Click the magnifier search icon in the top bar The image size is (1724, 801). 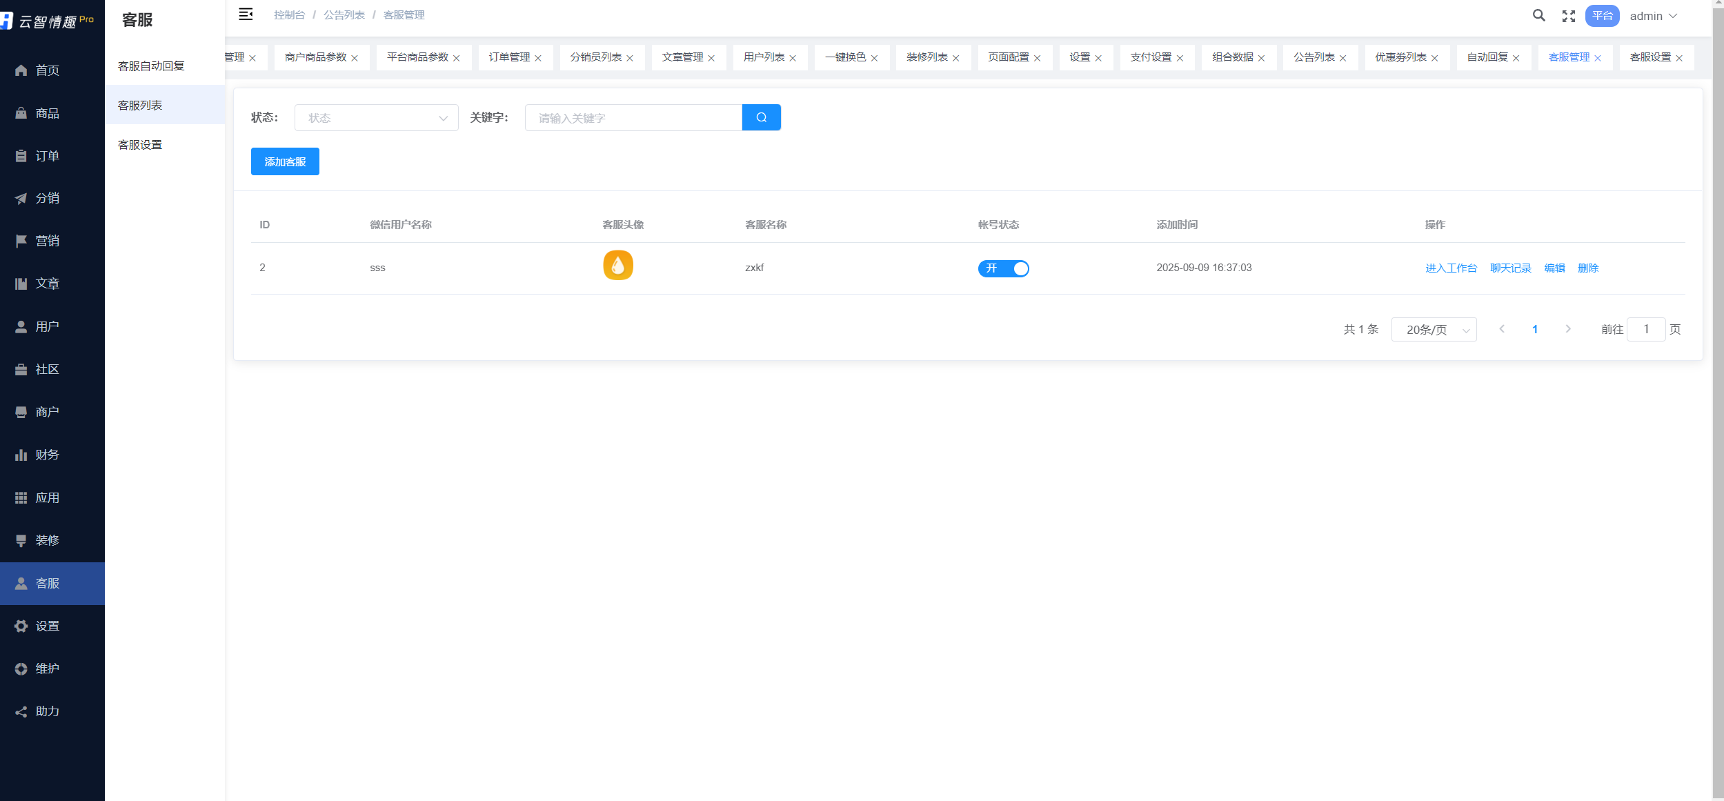coord(1538,15)
